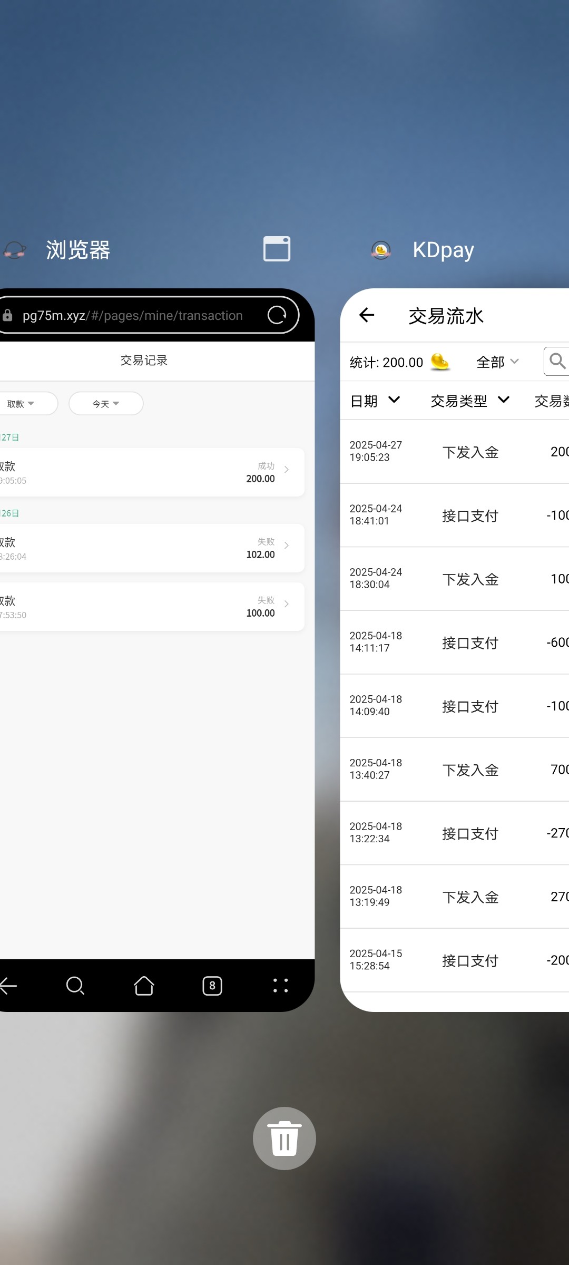Go to browser home via house icon
The width and height of the screenshot is (569, 1265).
144,985
